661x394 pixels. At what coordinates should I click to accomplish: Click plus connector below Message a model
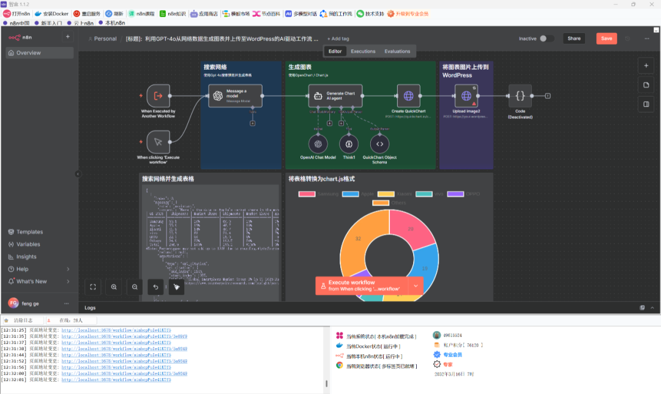click(x=253, y=124)
